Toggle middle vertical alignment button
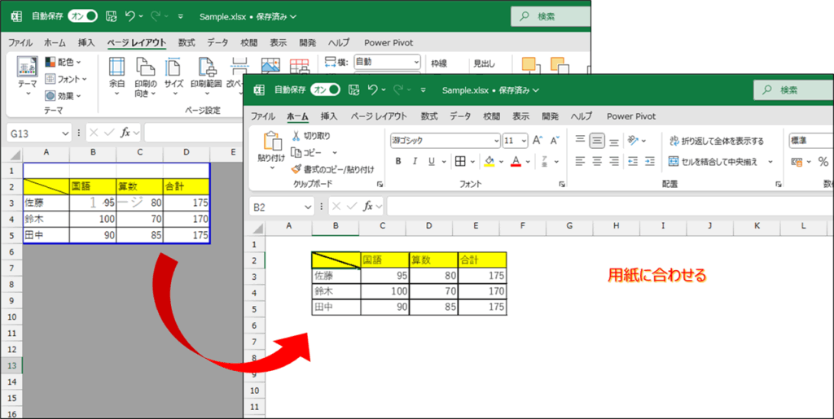 [597, 140]
